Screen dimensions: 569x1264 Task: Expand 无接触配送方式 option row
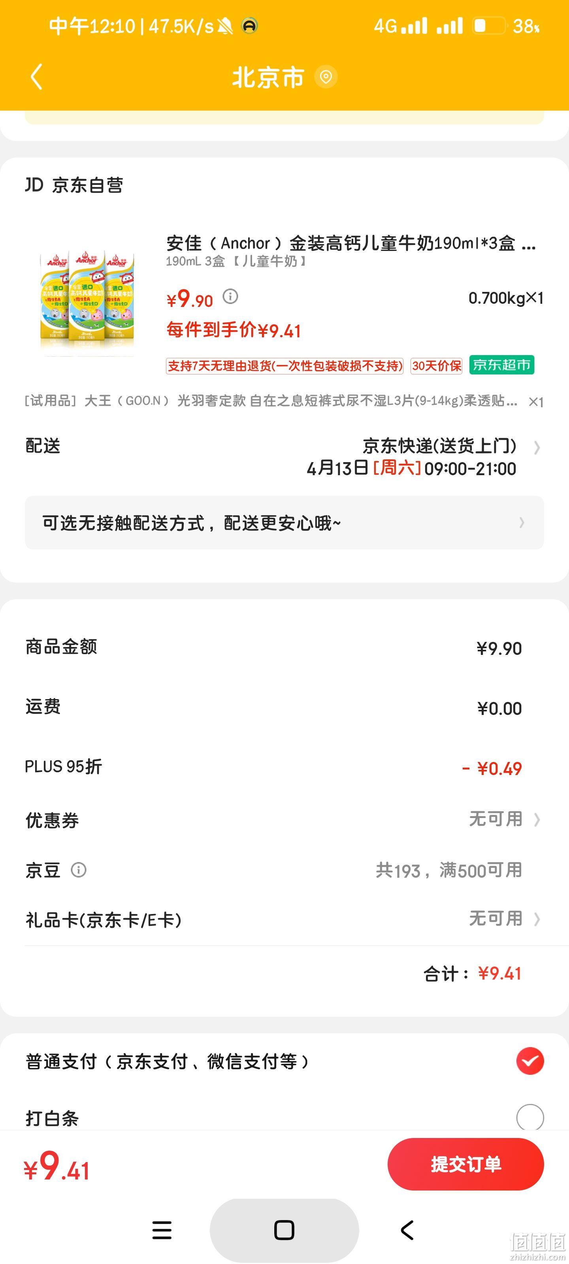[x=284, y=523]
